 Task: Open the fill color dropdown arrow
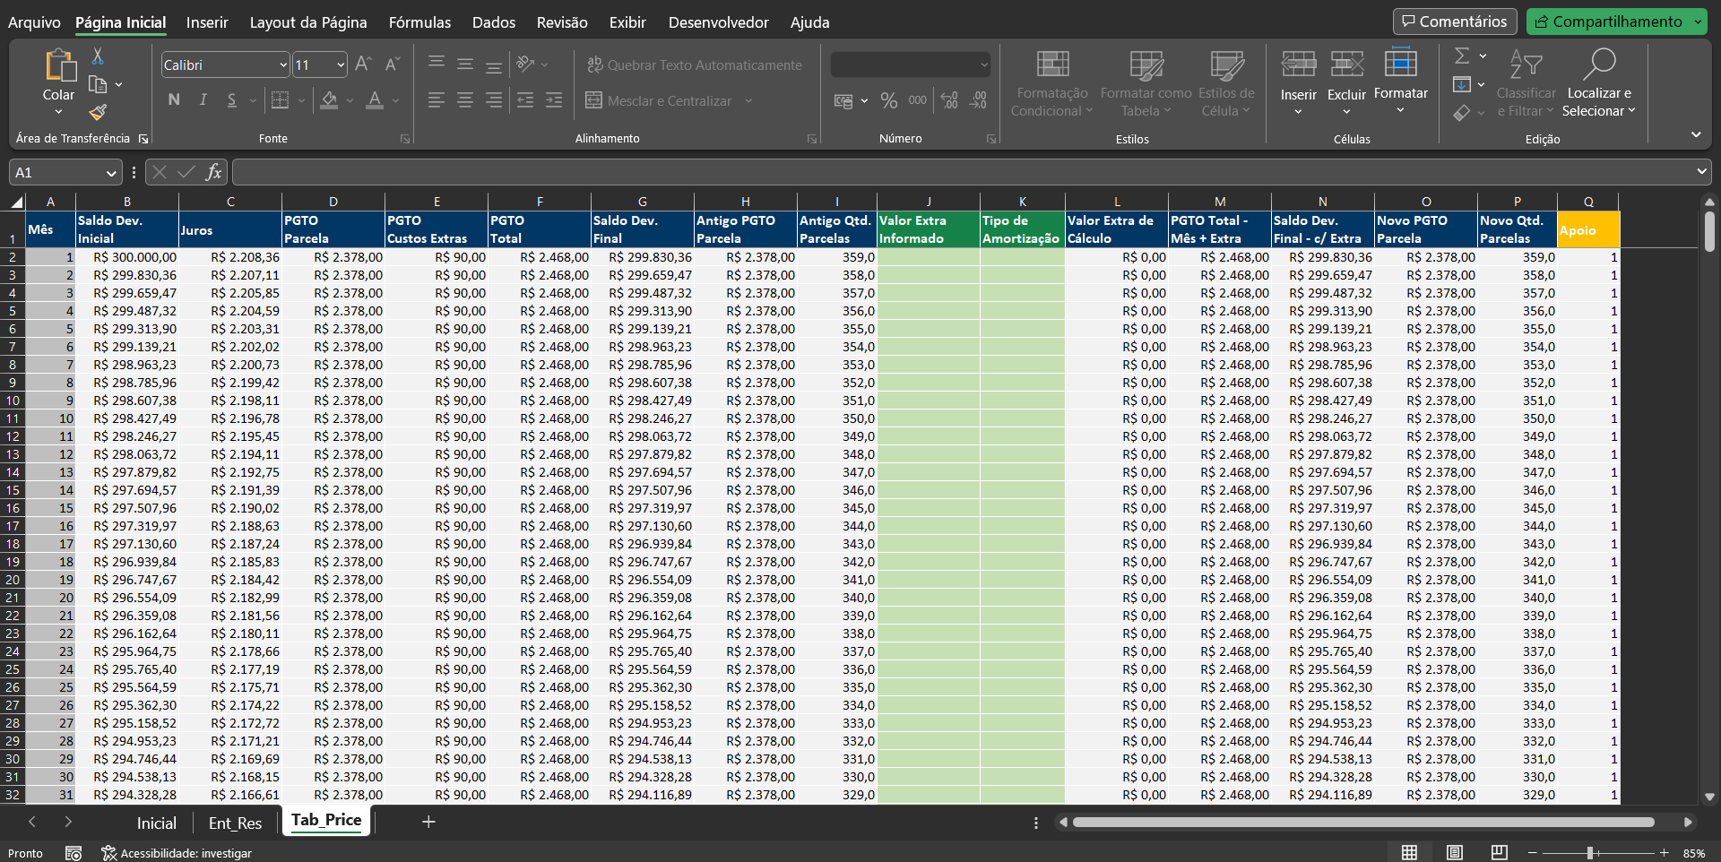pos(350,100)
